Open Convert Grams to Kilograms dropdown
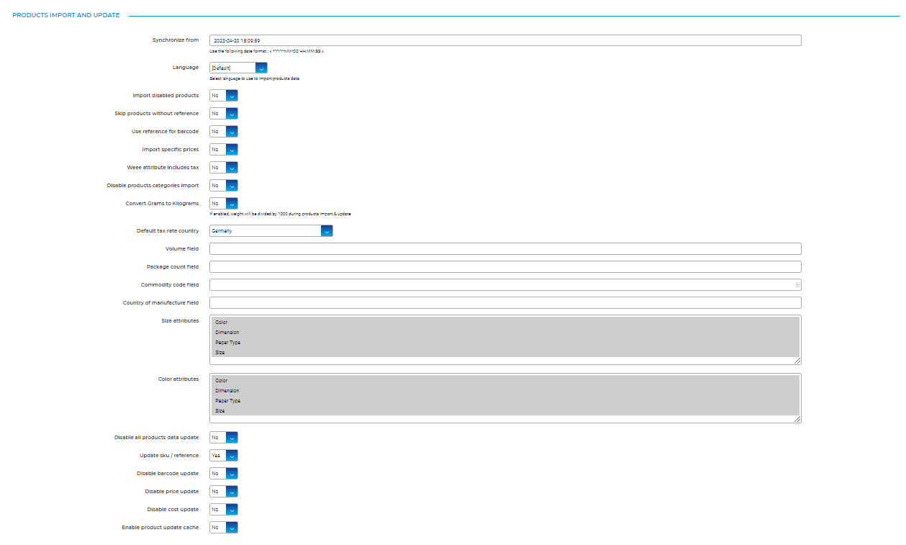This screenshot has height=545, width=906. [224, 204]
